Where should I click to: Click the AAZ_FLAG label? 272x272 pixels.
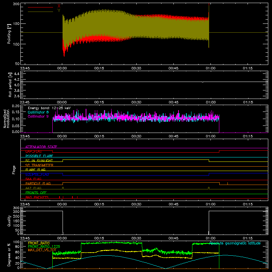click(33, 188)
